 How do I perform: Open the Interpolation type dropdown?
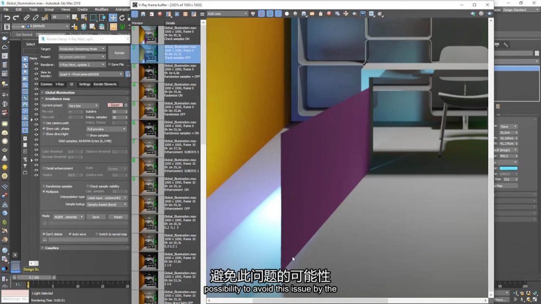tap(106, 198)
